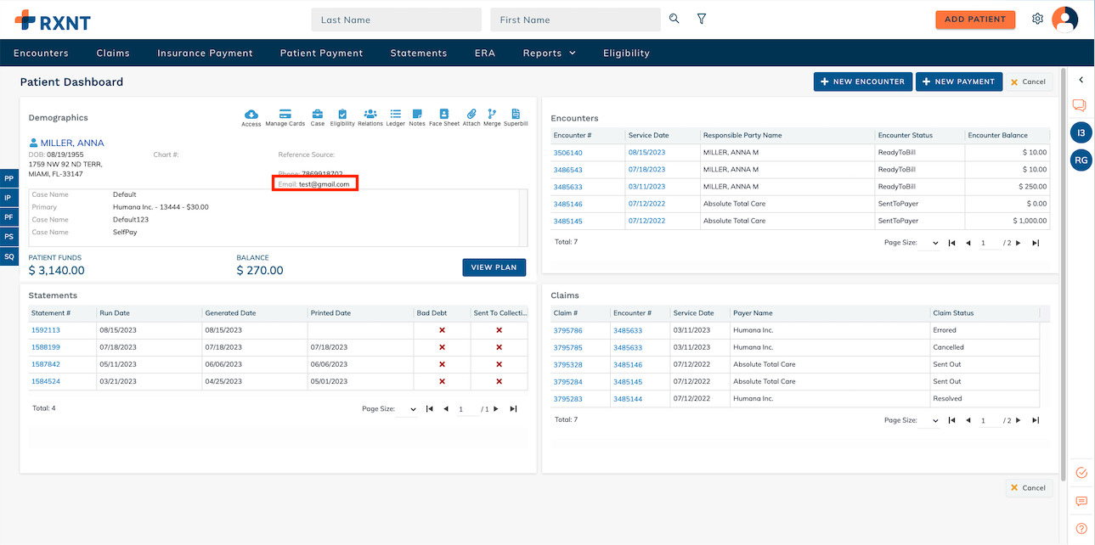Select the PF side tab

[9, 217]
